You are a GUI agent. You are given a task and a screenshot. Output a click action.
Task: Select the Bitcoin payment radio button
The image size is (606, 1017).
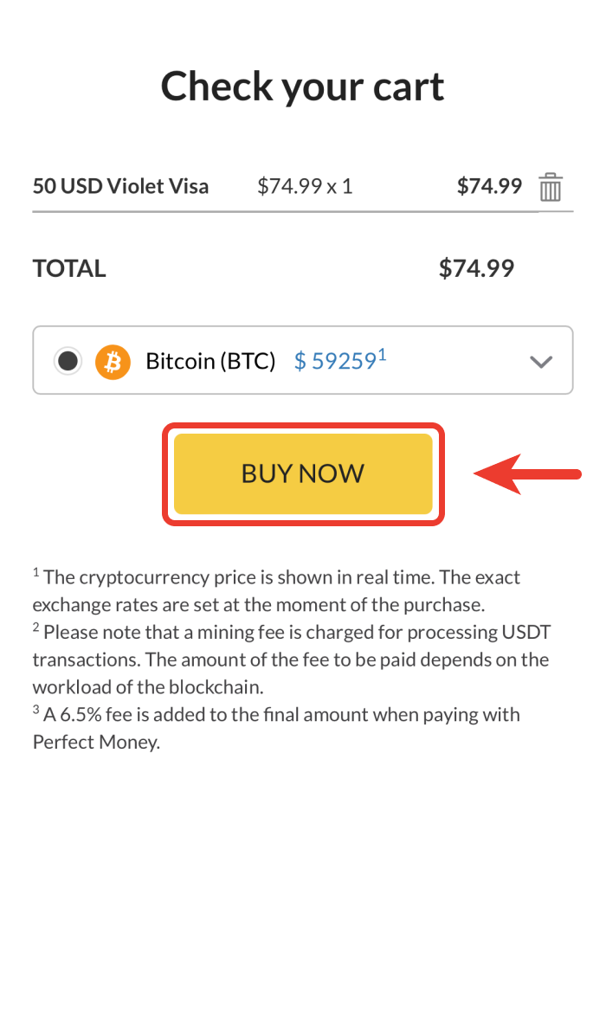point(68,361)
